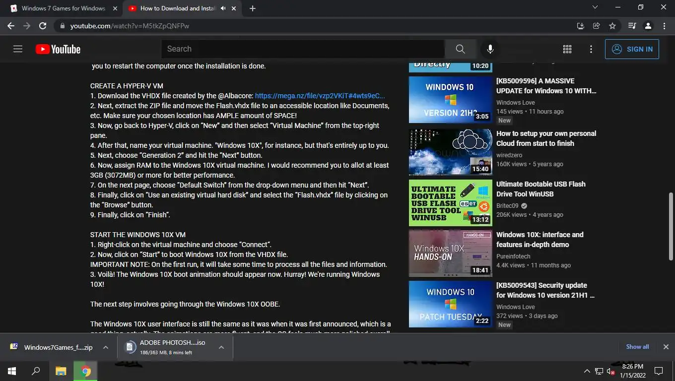Open the network icon in tray
This screenshot has height=381, width=675.
coord(599,371)
